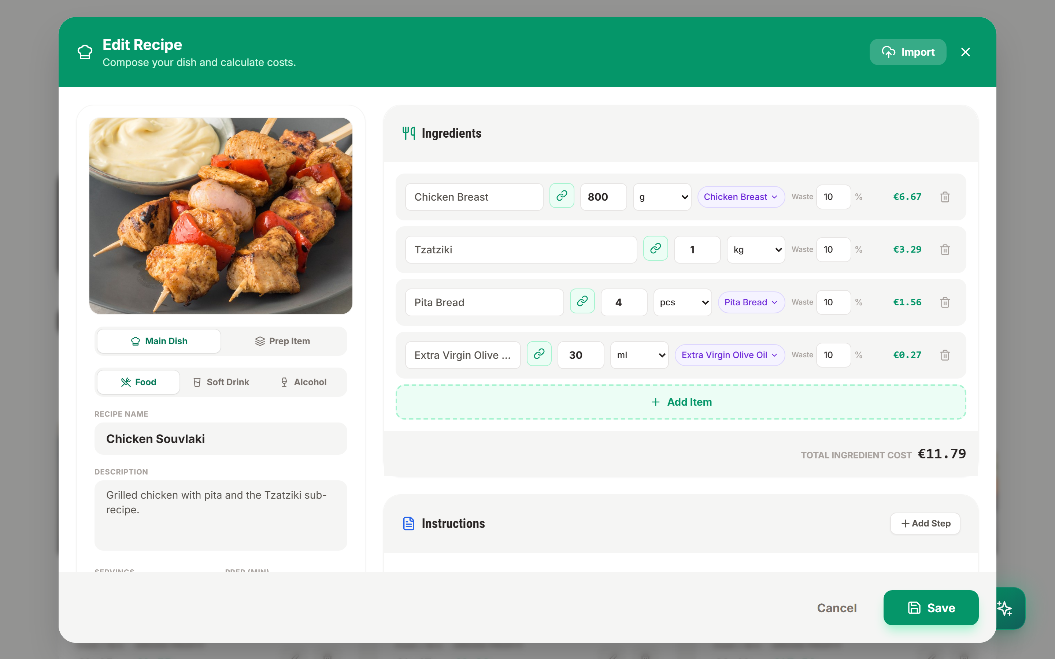The height and width of the screenshot is (659, 1055).
Task: Select the Prep Item type
Action: pos(282,341)
